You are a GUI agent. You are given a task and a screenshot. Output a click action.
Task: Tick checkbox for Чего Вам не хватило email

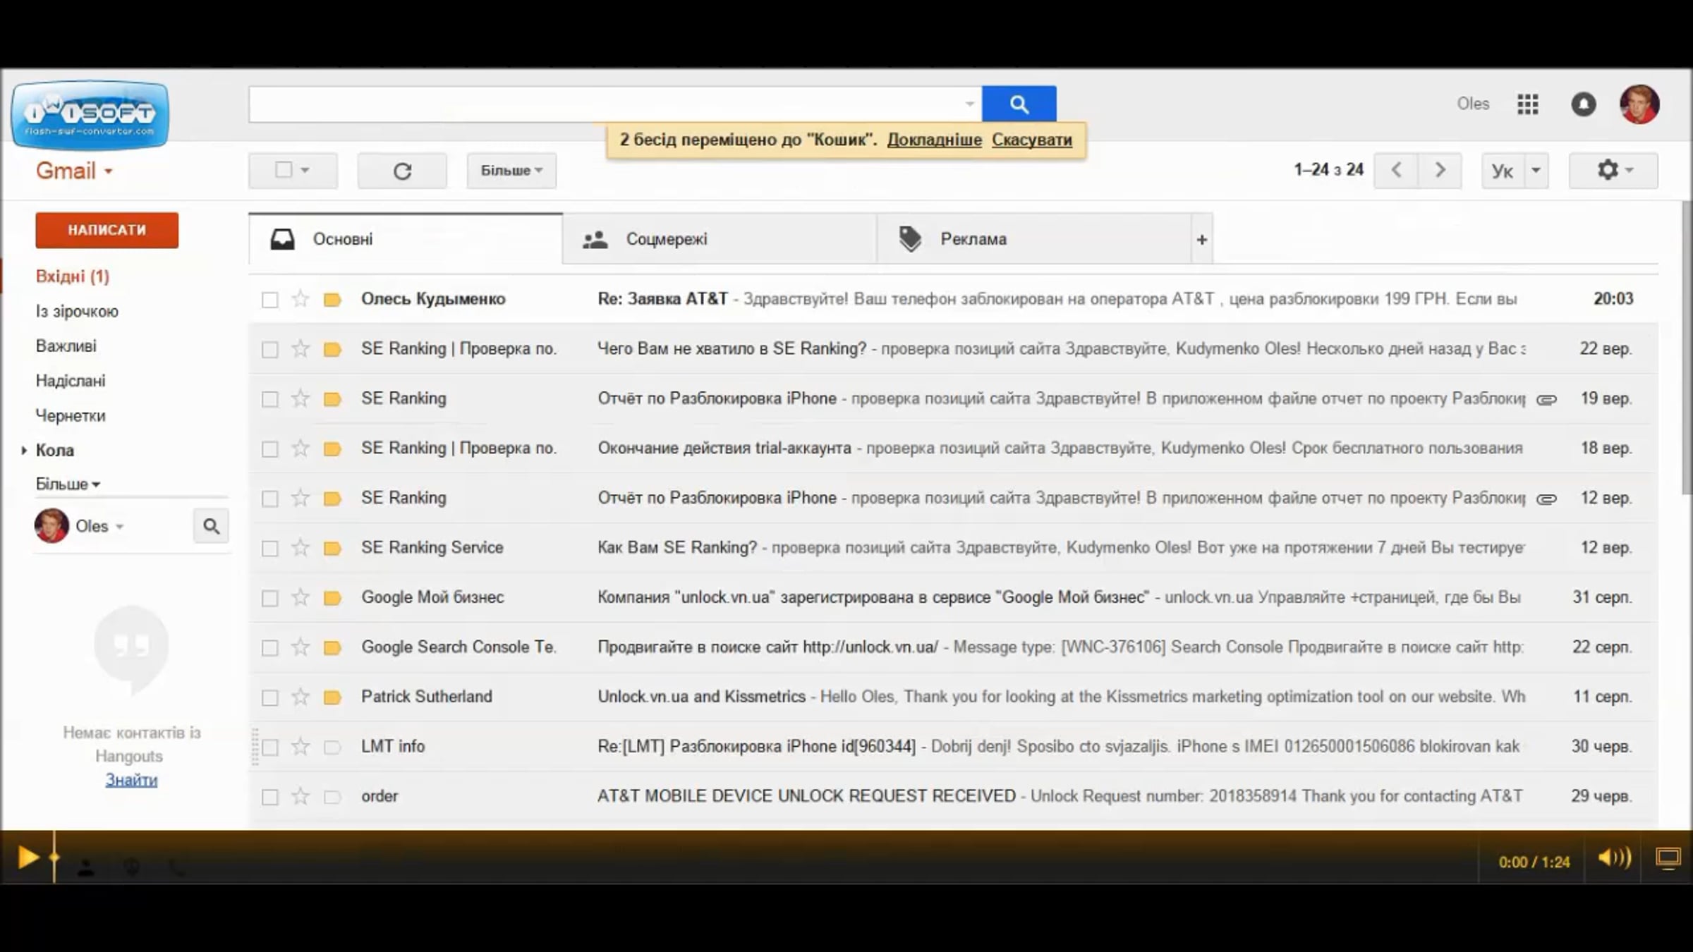(x=269, y=349)
